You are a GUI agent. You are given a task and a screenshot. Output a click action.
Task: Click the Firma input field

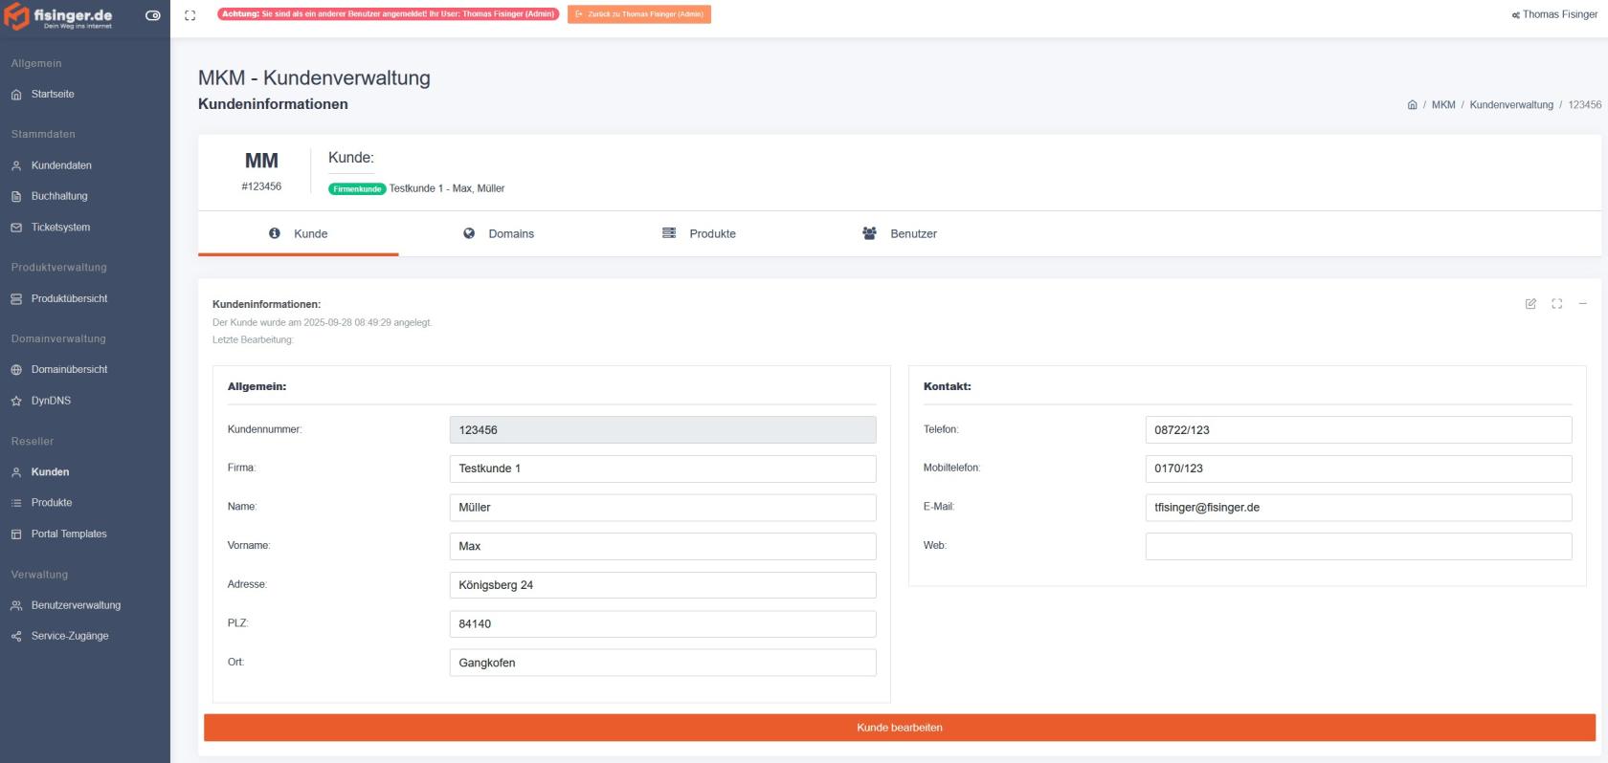coord(662,469)
